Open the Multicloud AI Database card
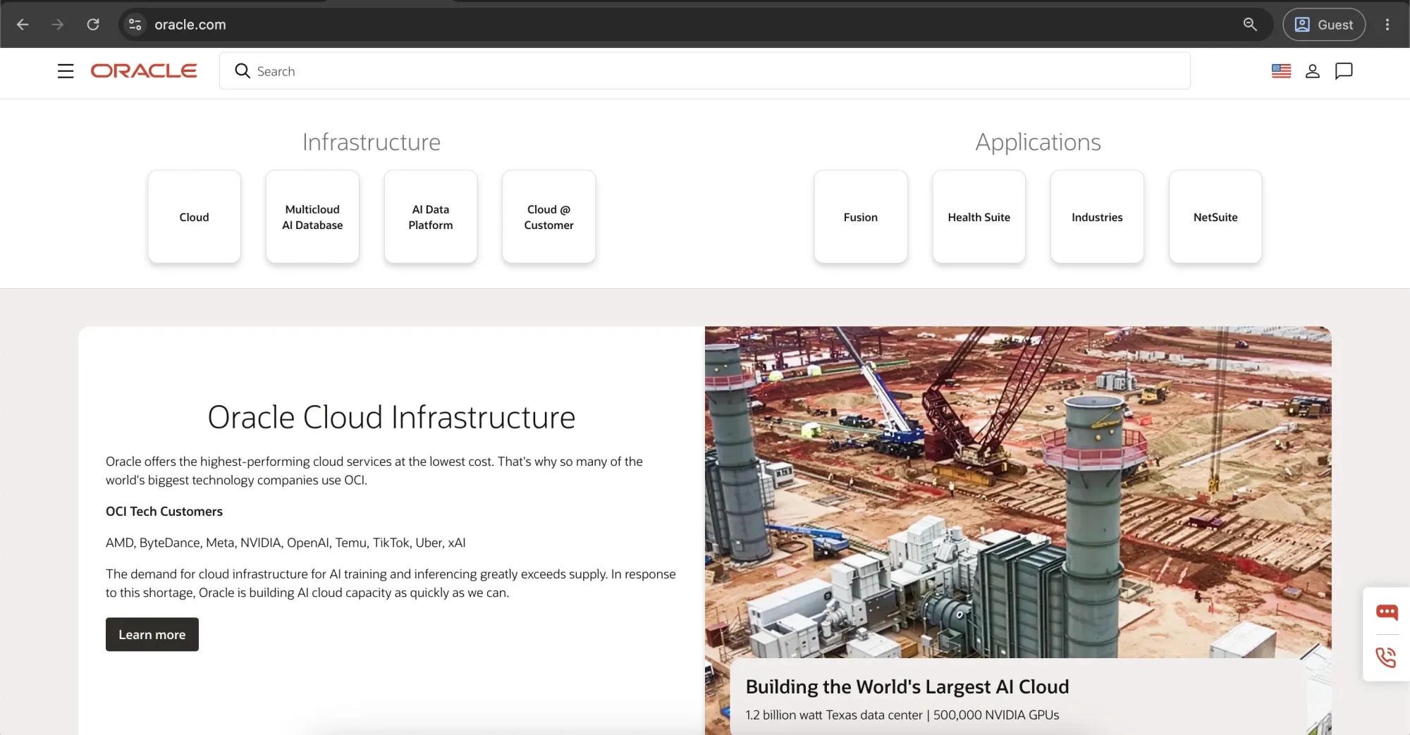Viewport: 1410px width, 735px height. (x=312, y=217)
